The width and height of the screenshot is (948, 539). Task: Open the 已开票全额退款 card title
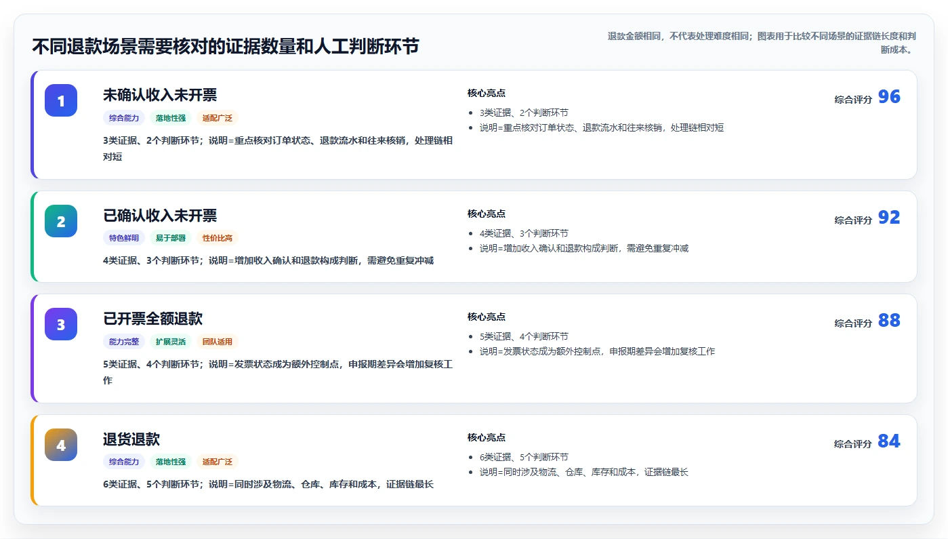point(153,319)
